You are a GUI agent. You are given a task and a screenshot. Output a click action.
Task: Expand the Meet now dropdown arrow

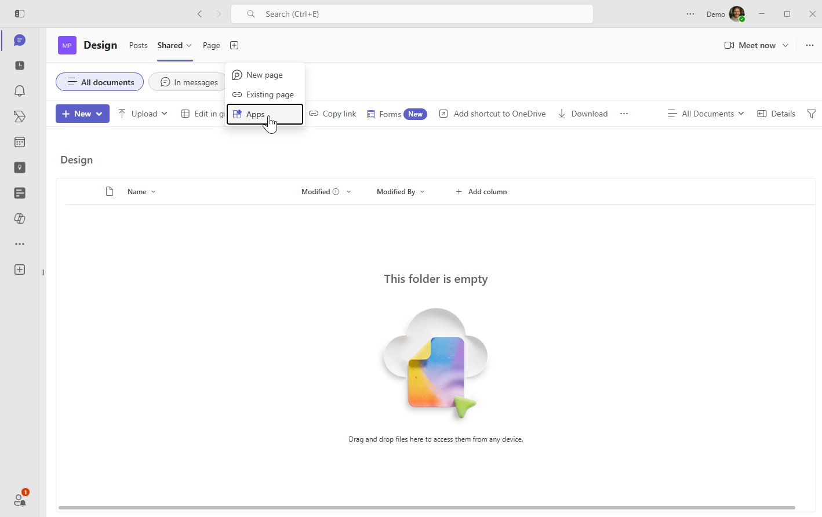pos(785,45)
